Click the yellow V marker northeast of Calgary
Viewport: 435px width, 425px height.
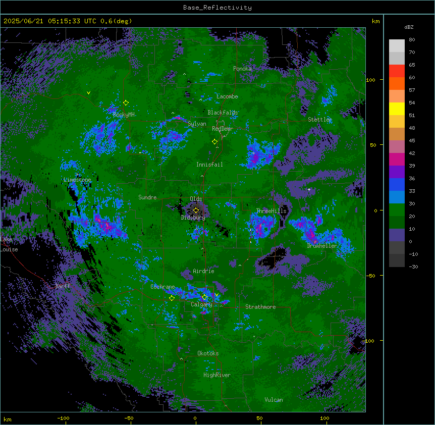(x=216, y=295)
